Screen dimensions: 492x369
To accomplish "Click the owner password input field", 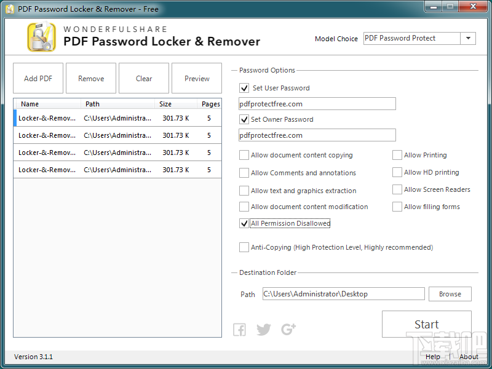I will (x=317, y=135).
